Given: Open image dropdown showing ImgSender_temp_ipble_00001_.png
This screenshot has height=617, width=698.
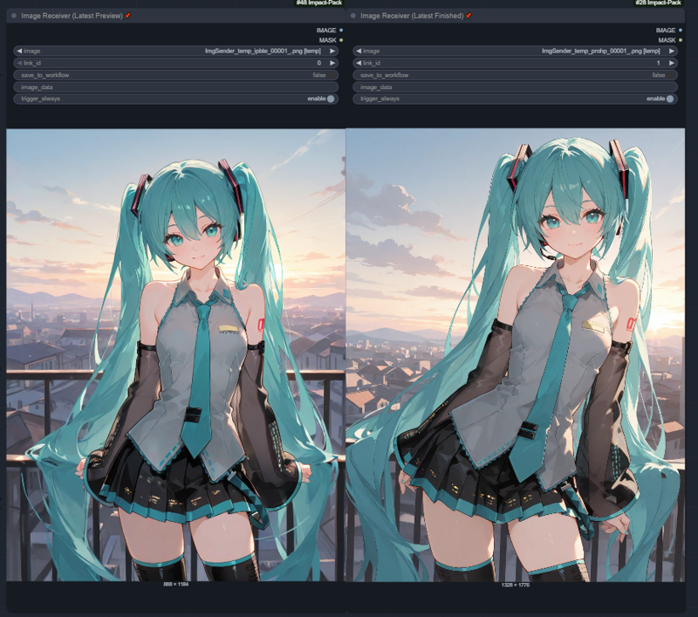Looking at the screenshot, I should point(176,51).
